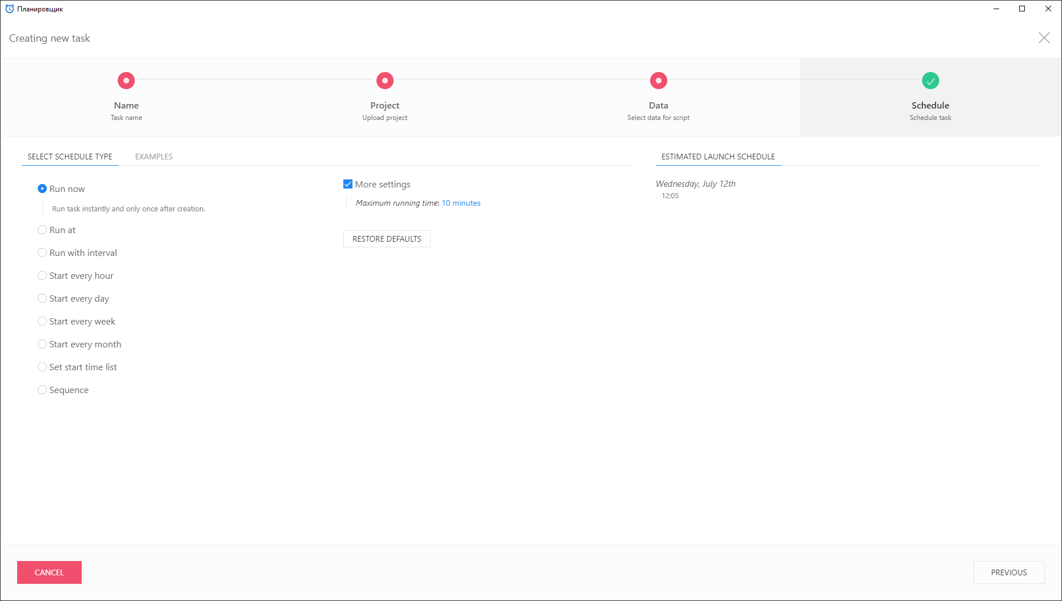Select the Run at option
1062x601 pixels.
coord(42,230)
